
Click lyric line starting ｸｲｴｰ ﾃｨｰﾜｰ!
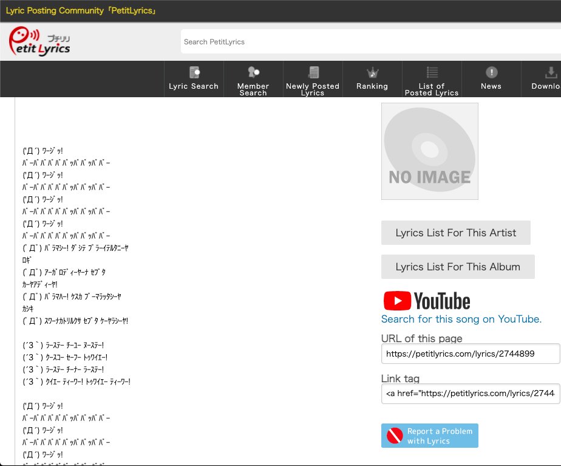coord(76,382)
